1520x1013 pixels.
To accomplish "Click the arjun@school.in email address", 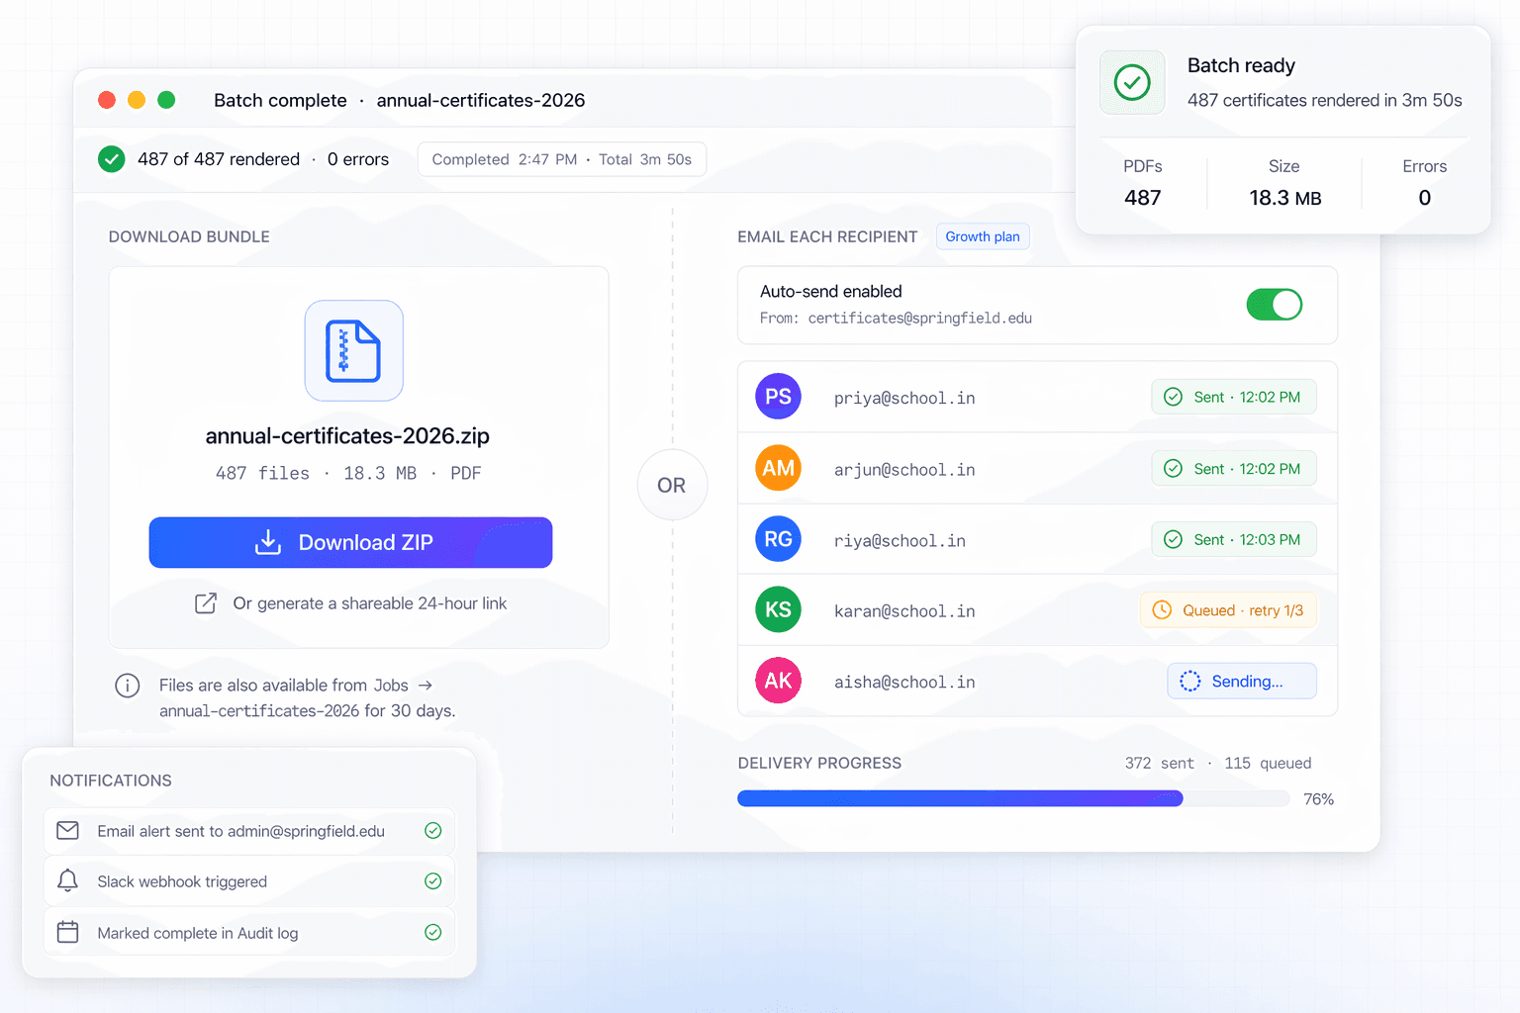I will click(904, 470).
